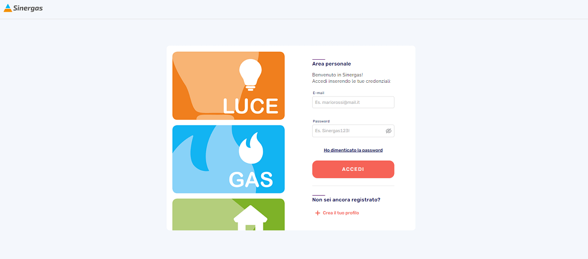Click the LUCE text on the orange card

[250, 106]
